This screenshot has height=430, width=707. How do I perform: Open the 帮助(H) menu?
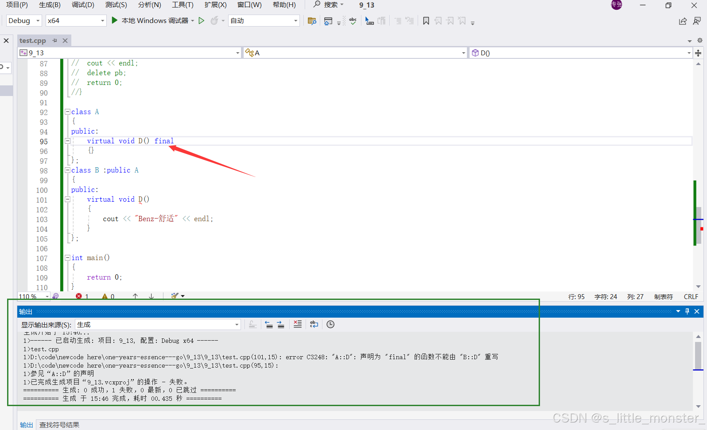point(284,5)
